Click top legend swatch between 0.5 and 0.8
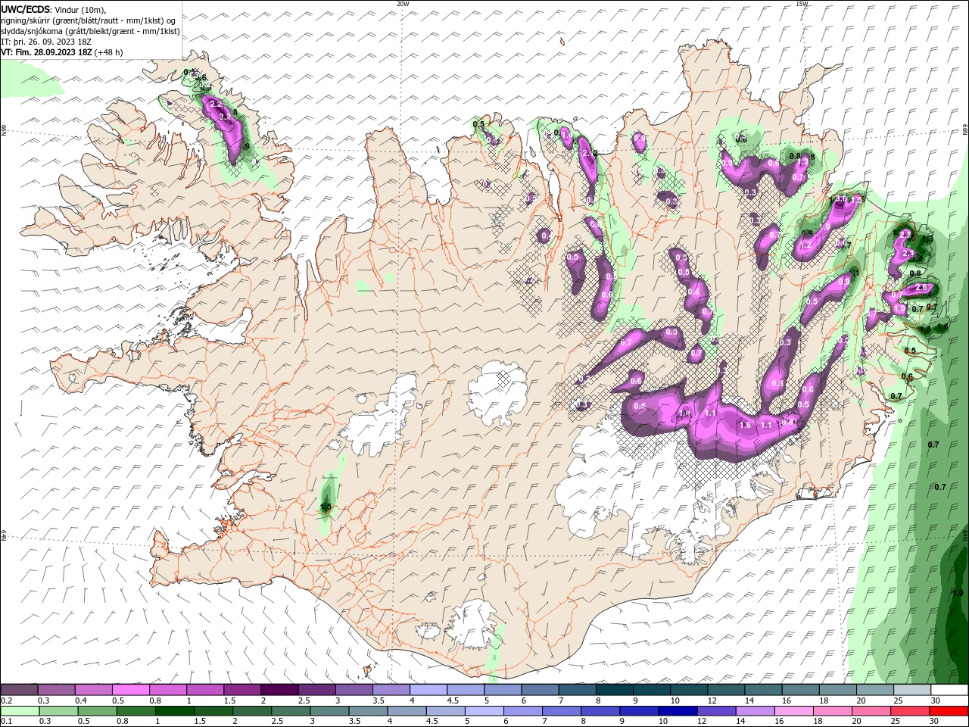The image size is (969, 727). [x=130, y=690]
